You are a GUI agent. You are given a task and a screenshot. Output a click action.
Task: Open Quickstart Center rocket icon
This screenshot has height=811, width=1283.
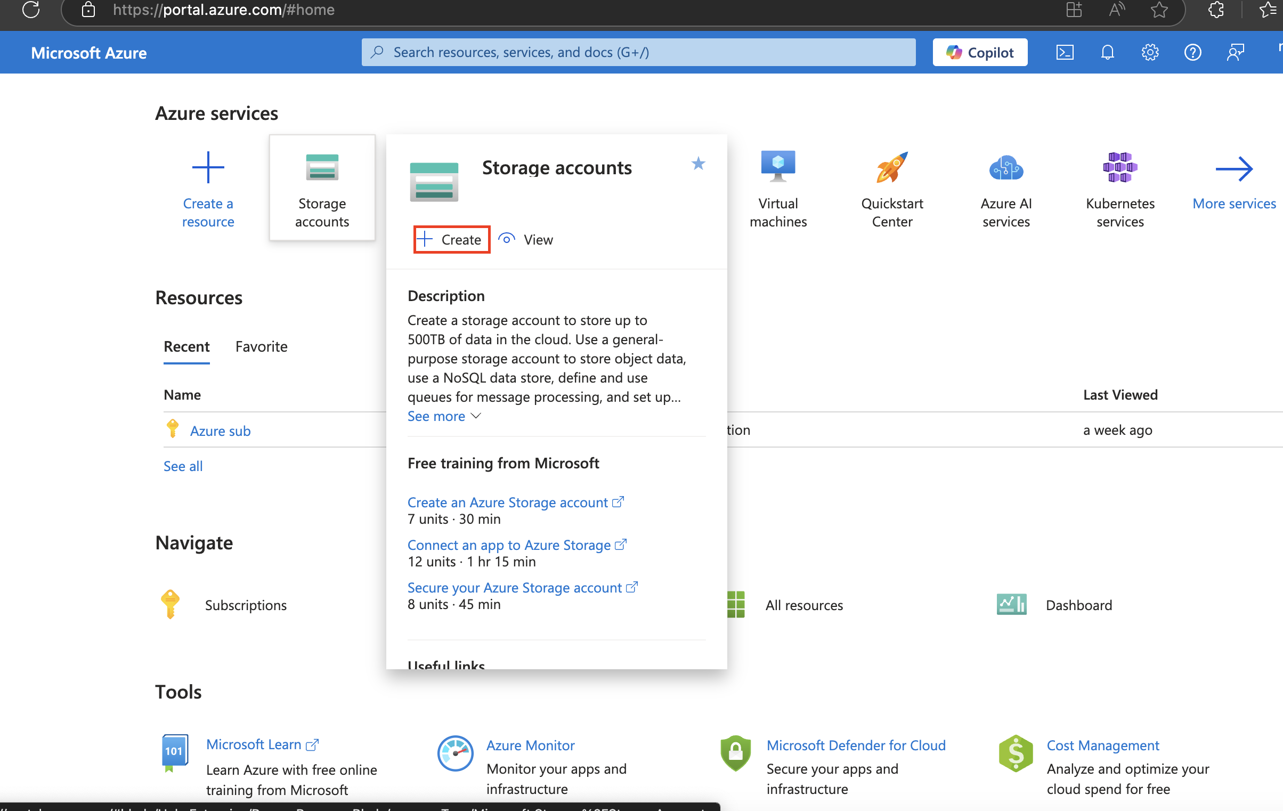tap(892, 167)
